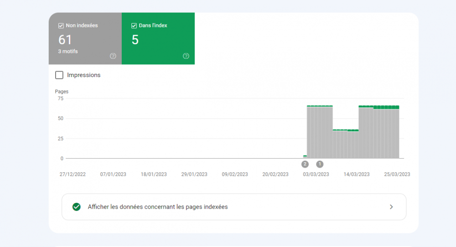456x247 pixels.
Task: Expand the chevron arrow on indexed pages row
Action: click(x=391, y=207)
